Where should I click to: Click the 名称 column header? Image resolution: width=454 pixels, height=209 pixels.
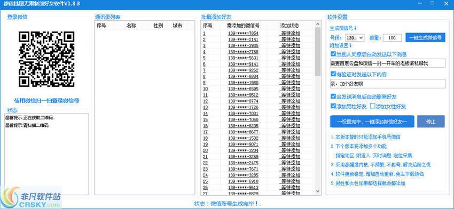(131, 26)
